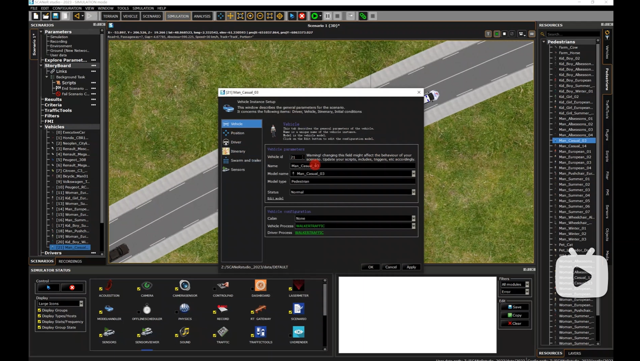
Task: Open the SIMULATION menu
Action: pos(143,8)
